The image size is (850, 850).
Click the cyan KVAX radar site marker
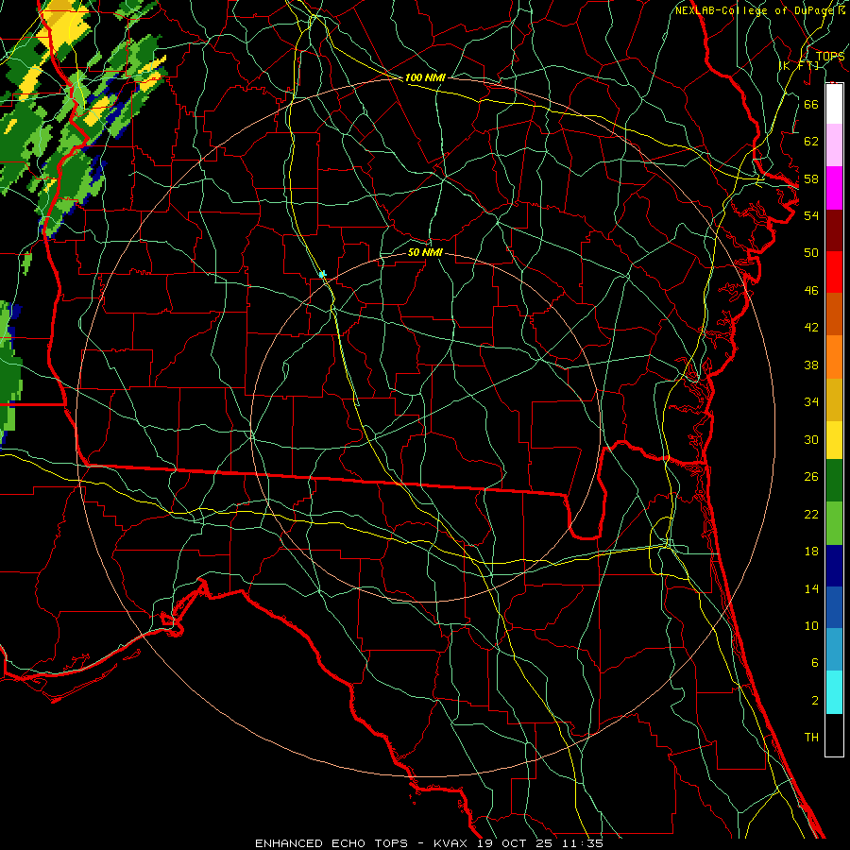click(x=323, y=274)
